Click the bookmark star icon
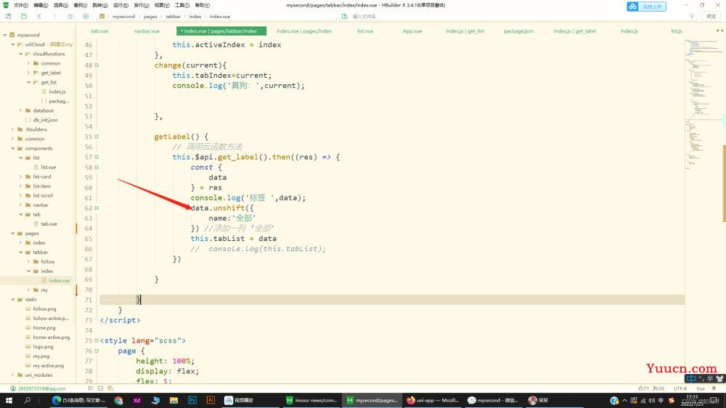 point(70,16)
